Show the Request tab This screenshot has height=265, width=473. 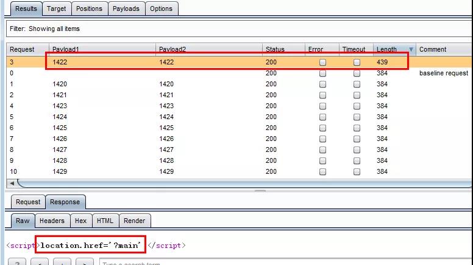[x=28, y=202]
